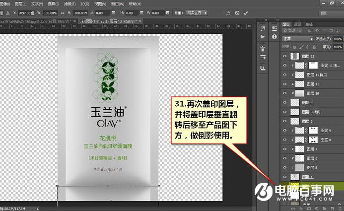Select the 图层 3 拷贝 layer row

312,112
